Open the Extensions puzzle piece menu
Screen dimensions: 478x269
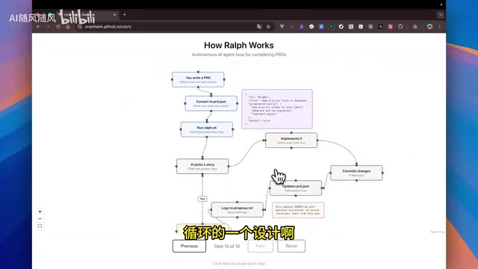pos(400,27)
